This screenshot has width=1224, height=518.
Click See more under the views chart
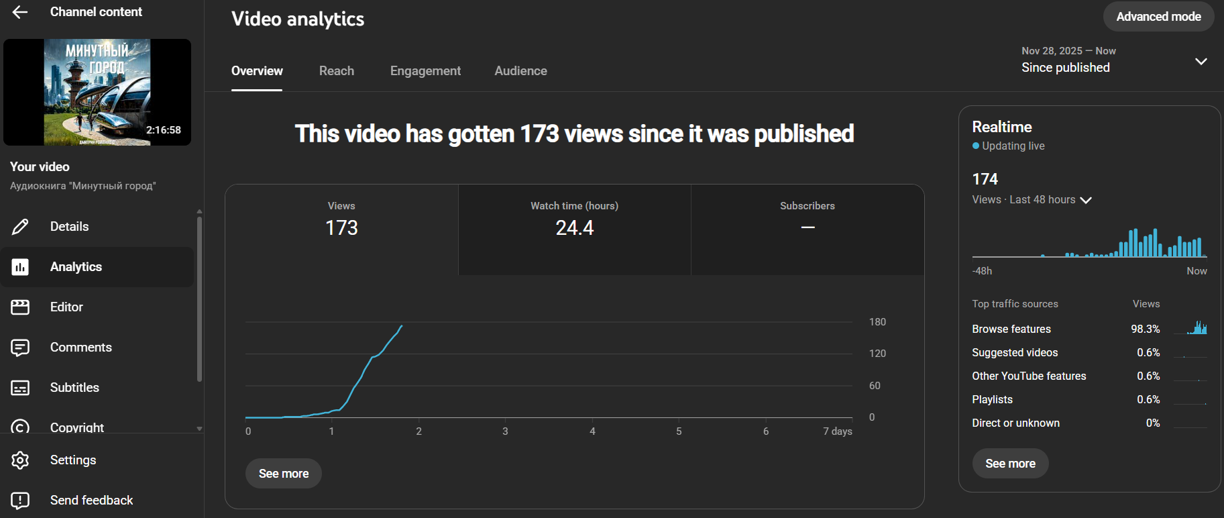pos(284,474)
